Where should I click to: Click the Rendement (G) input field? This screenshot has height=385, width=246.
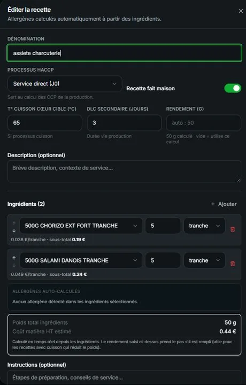click(x=204, y=123)
